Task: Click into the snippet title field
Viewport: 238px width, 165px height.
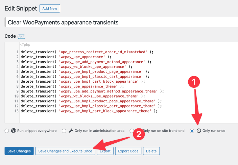Action: coord(122,22)
